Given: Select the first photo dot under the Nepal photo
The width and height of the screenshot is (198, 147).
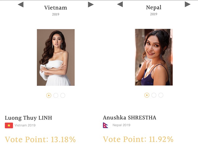Looking at the screenshot, I should coord(147,95).
